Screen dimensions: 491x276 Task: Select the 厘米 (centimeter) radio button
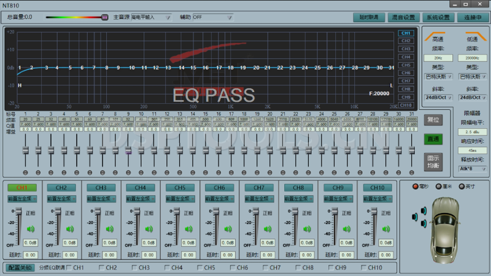[x=438, y=186]
